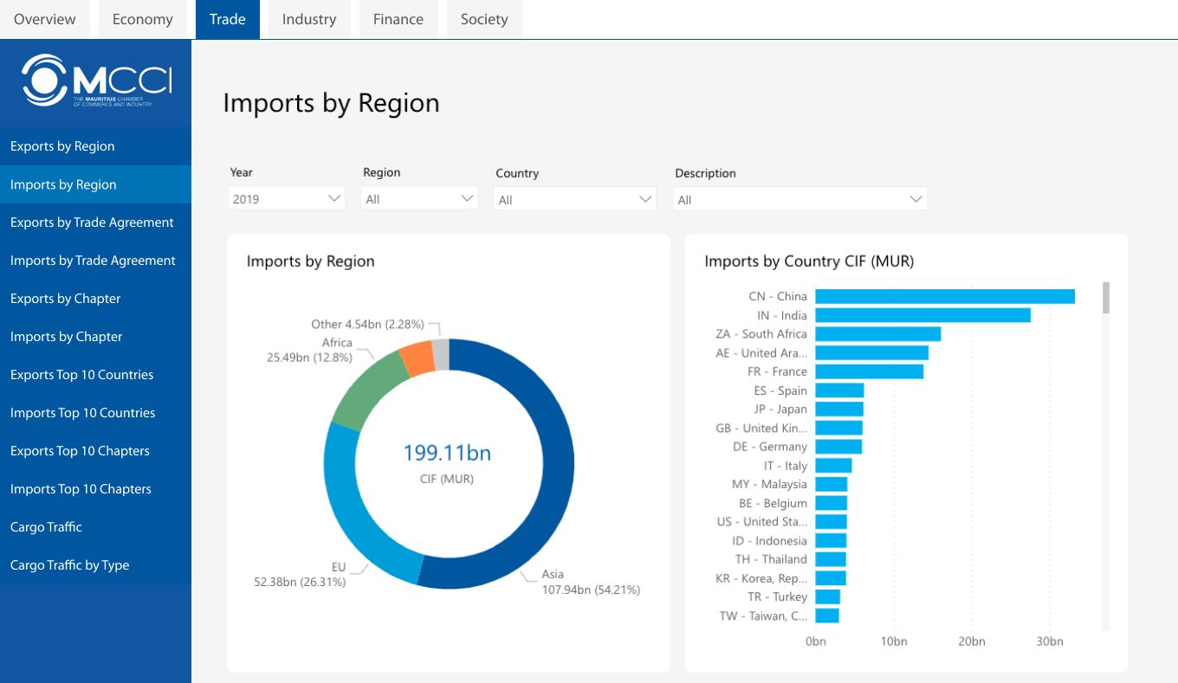Open the Year dropdown showing 2019
The width and height of the screenshot is (1178, 683).
(x=287, y=199)
